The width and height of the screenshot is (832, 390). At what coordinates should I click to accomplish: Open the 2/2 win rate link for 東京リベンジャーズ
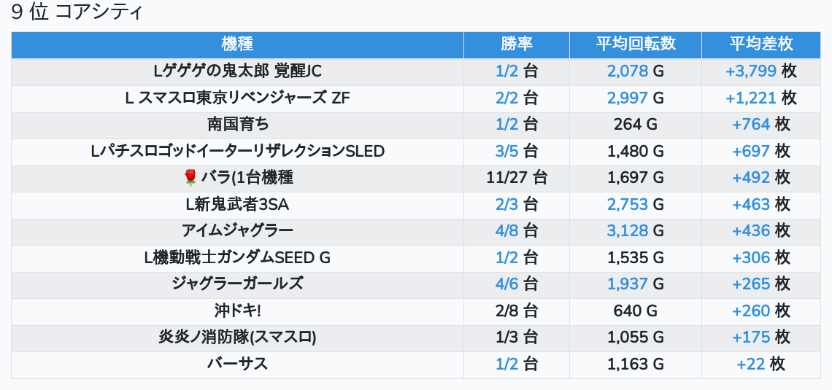pos(506,98)
